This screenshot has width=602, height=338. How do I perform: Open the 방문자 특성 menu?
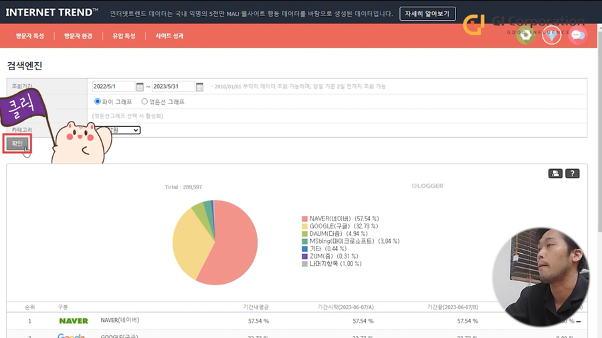point(30,36)
